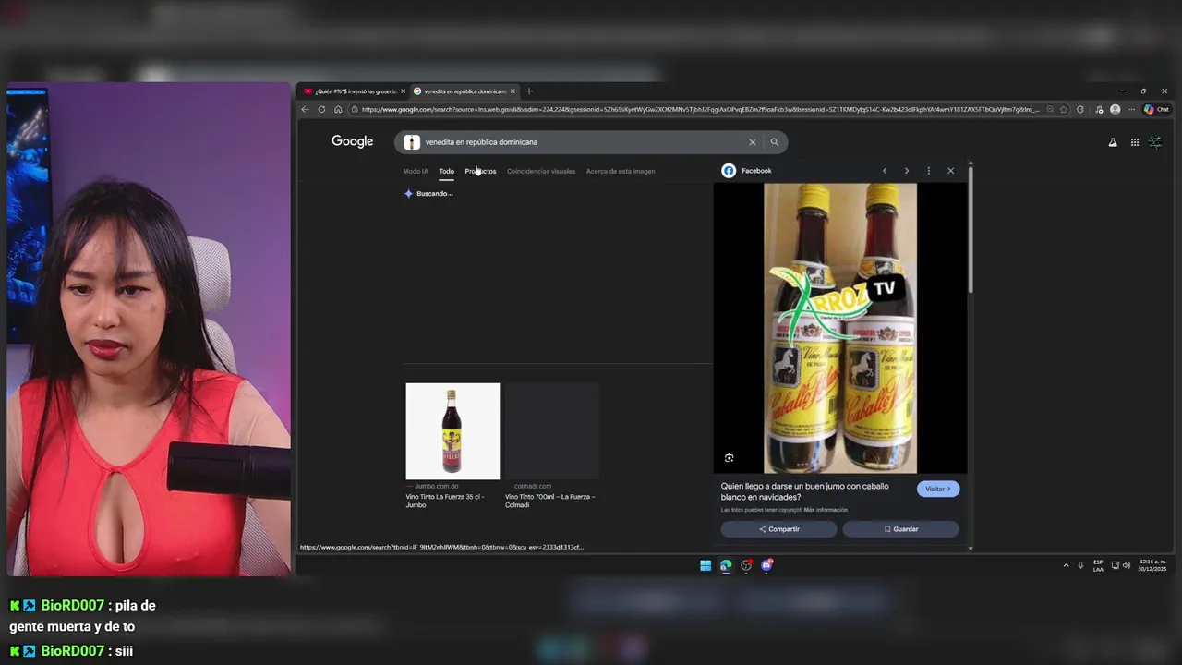Viewport: 1182px width, 665px height.
Task: Open the Más información copyright link
Action: click(826, 510)
